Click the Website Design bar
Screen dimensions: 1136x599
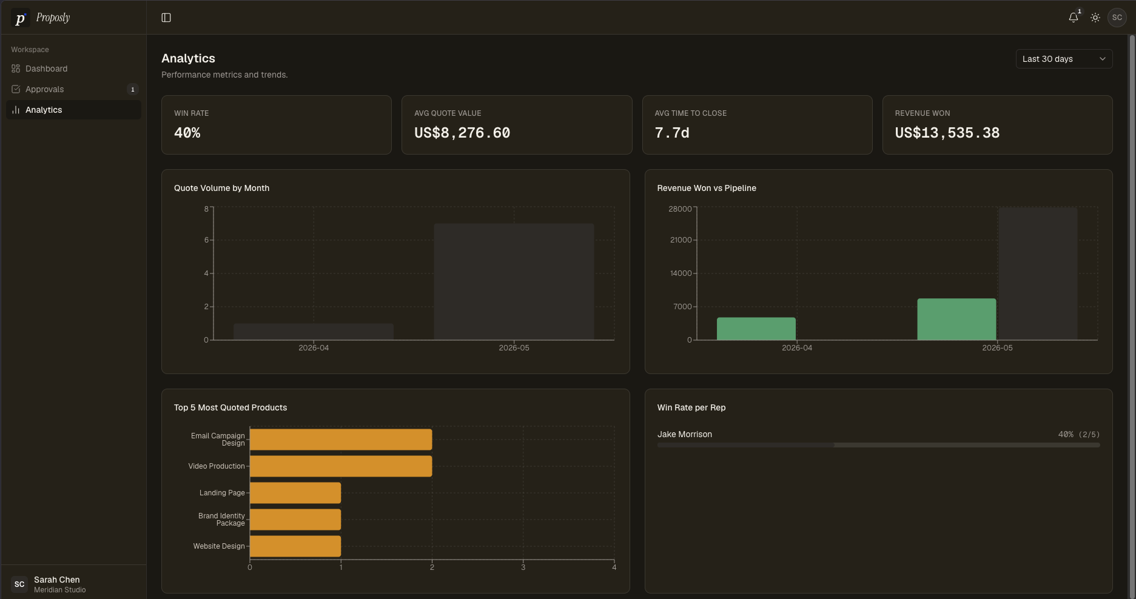click(x=295, y=546)
